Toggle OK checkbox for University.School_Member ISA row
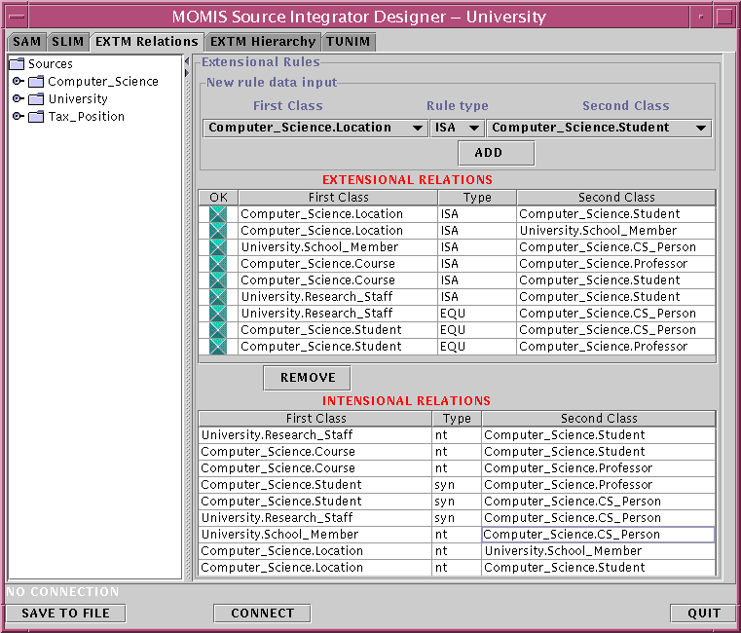 point(217,247)
